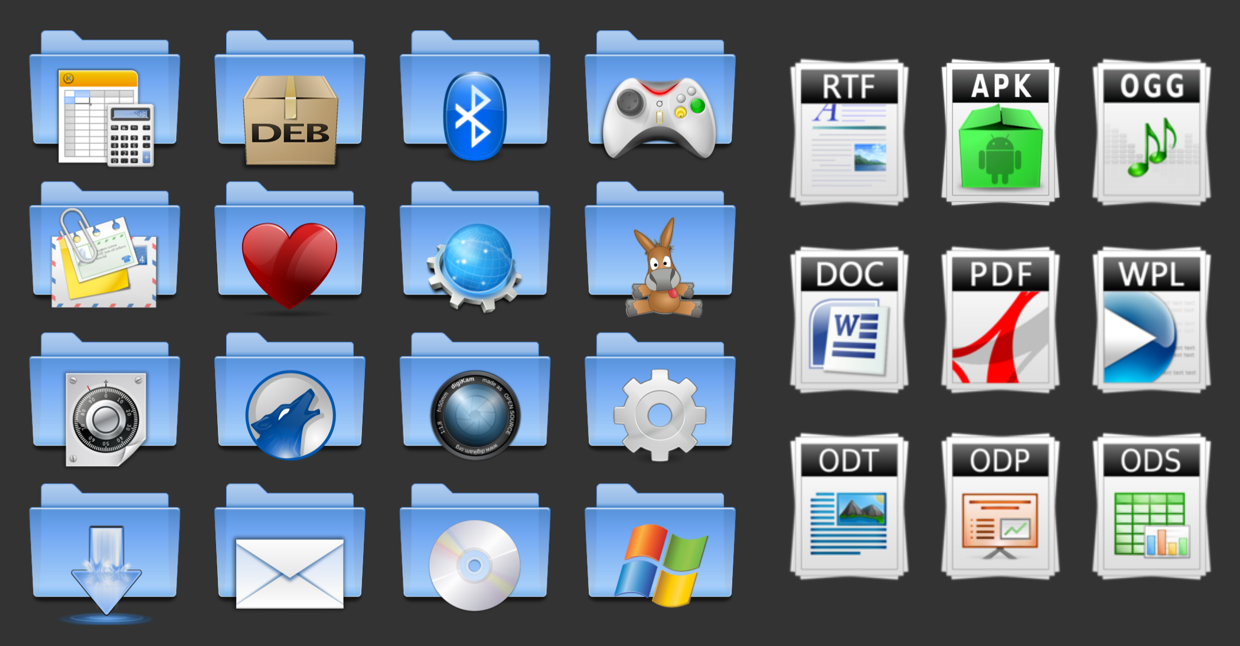This screenshot has height=646, width=1240.
Task: Select the blue howling wolf folder icon
Action: coord(290,396)
